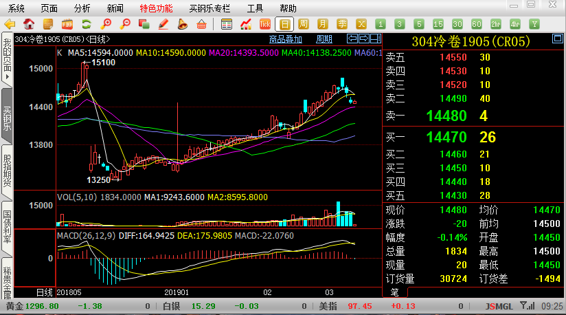This screenshot has height=315, width=566.
Task: Open the 分析 menu
Action: (82, 8)
